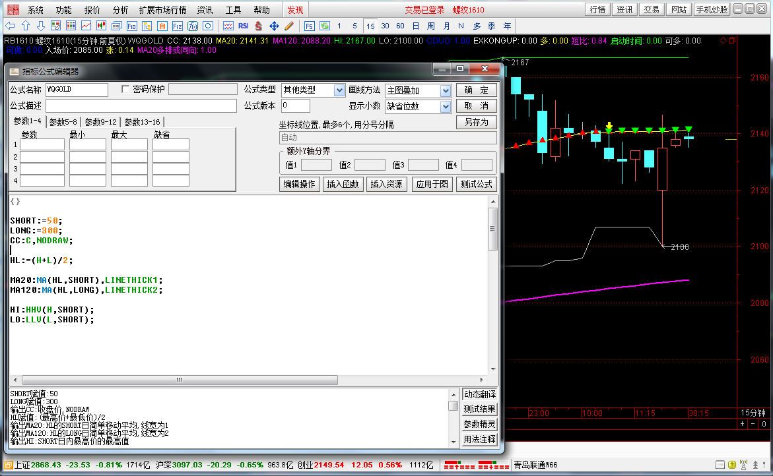Click the 公式名称 input field containing WQGOLD
The image size is (773, 476).
(x=77, y=90)
